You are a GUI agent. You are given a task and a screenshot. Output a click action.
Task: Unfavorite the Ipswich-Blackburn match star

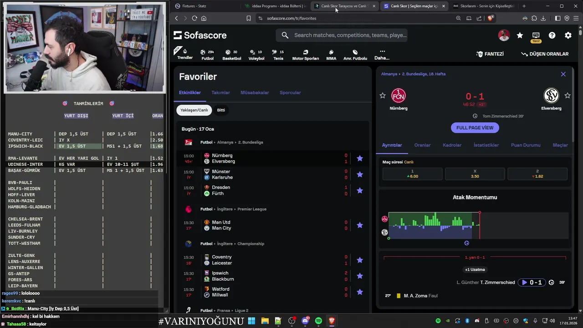[360, 276]
